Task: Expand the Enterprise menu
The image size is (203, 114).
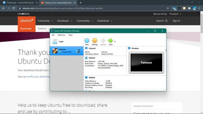Action: (45, 21)
